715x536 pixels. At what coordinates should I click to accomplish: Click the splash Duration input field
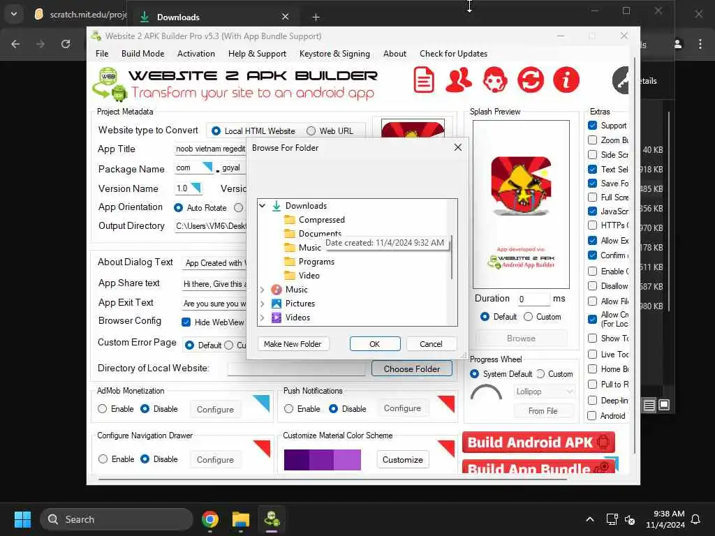(533, 299)
